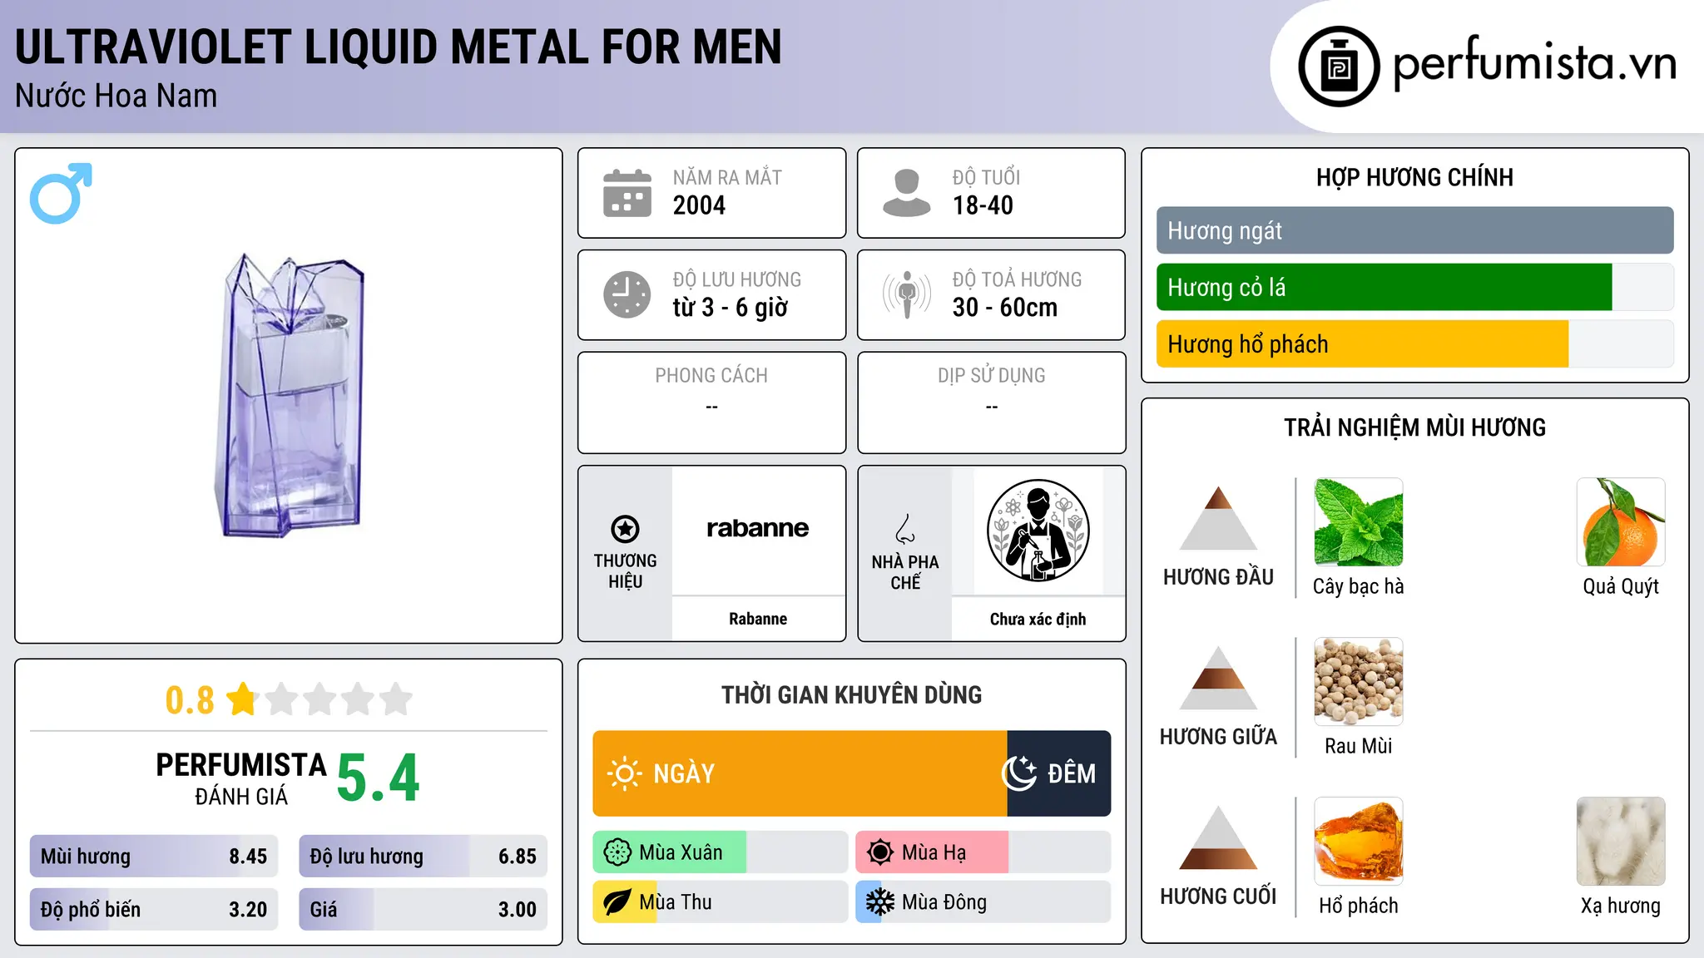Click the Perfumista rating value 5.4
Image resolution: width=1704 pixels, height=958 pixels.
[x=379, y=778]
